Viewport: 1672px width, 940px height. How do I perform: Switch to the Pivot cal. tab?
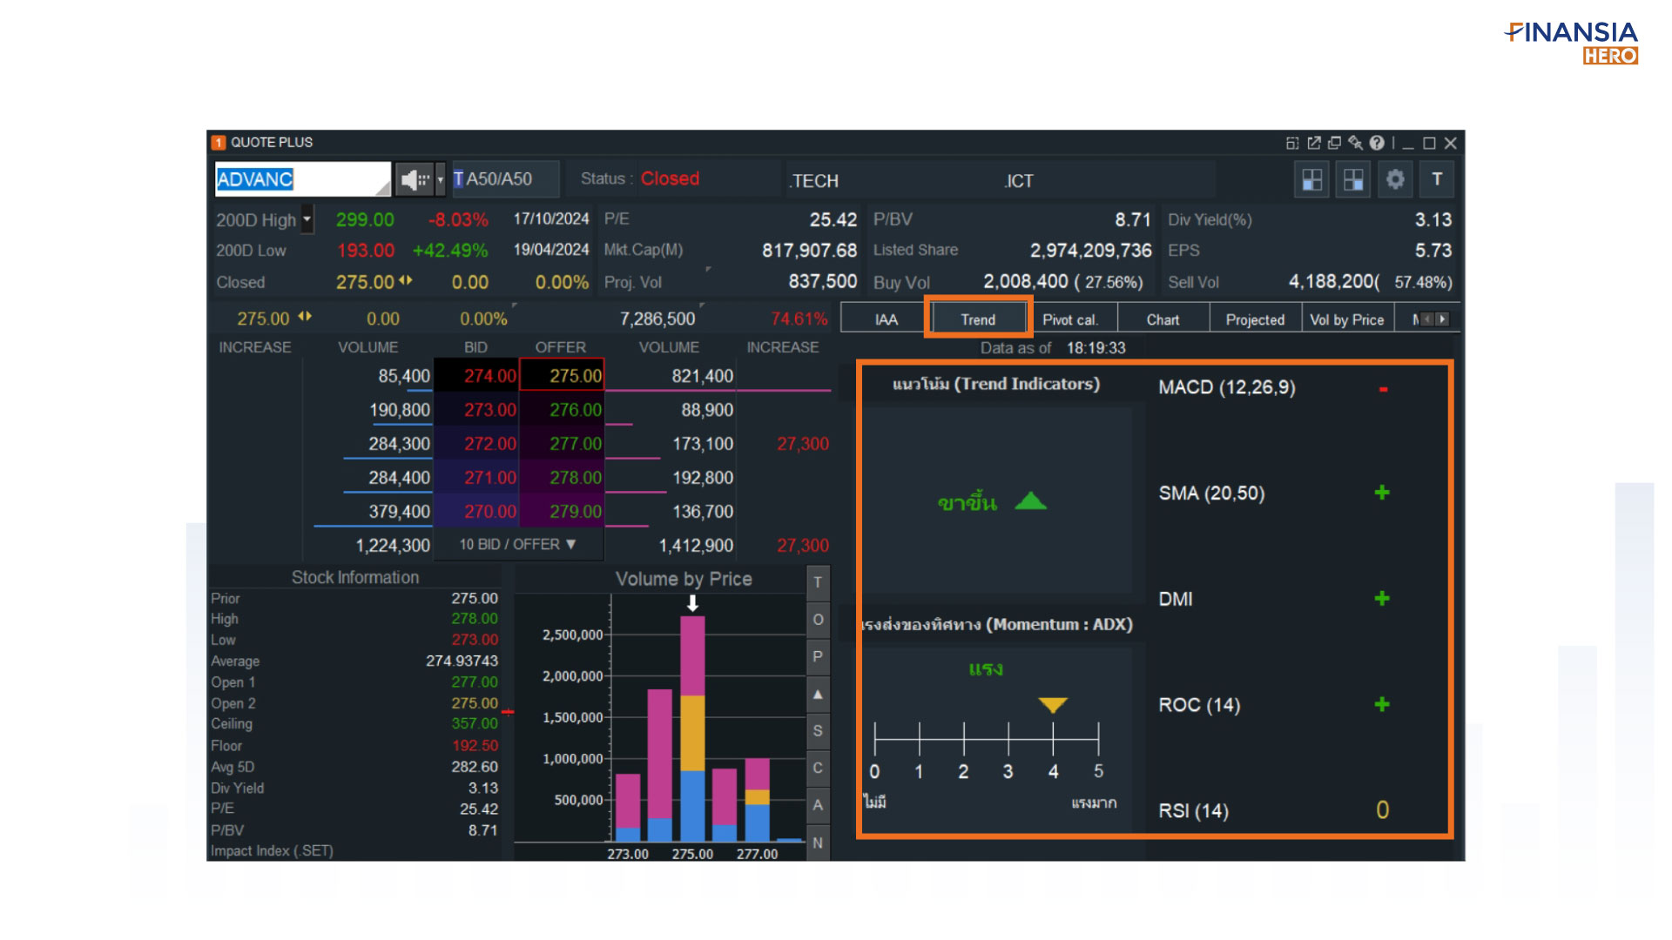(x=1070, y=319)
